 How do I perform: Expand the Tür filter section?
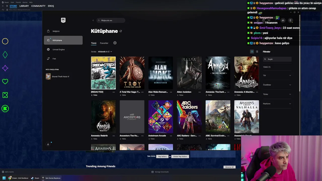coord(277,75)
